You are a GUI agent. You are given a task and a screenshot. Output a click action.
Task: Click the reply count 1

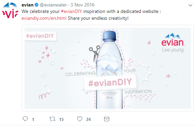tap(33, 120)
